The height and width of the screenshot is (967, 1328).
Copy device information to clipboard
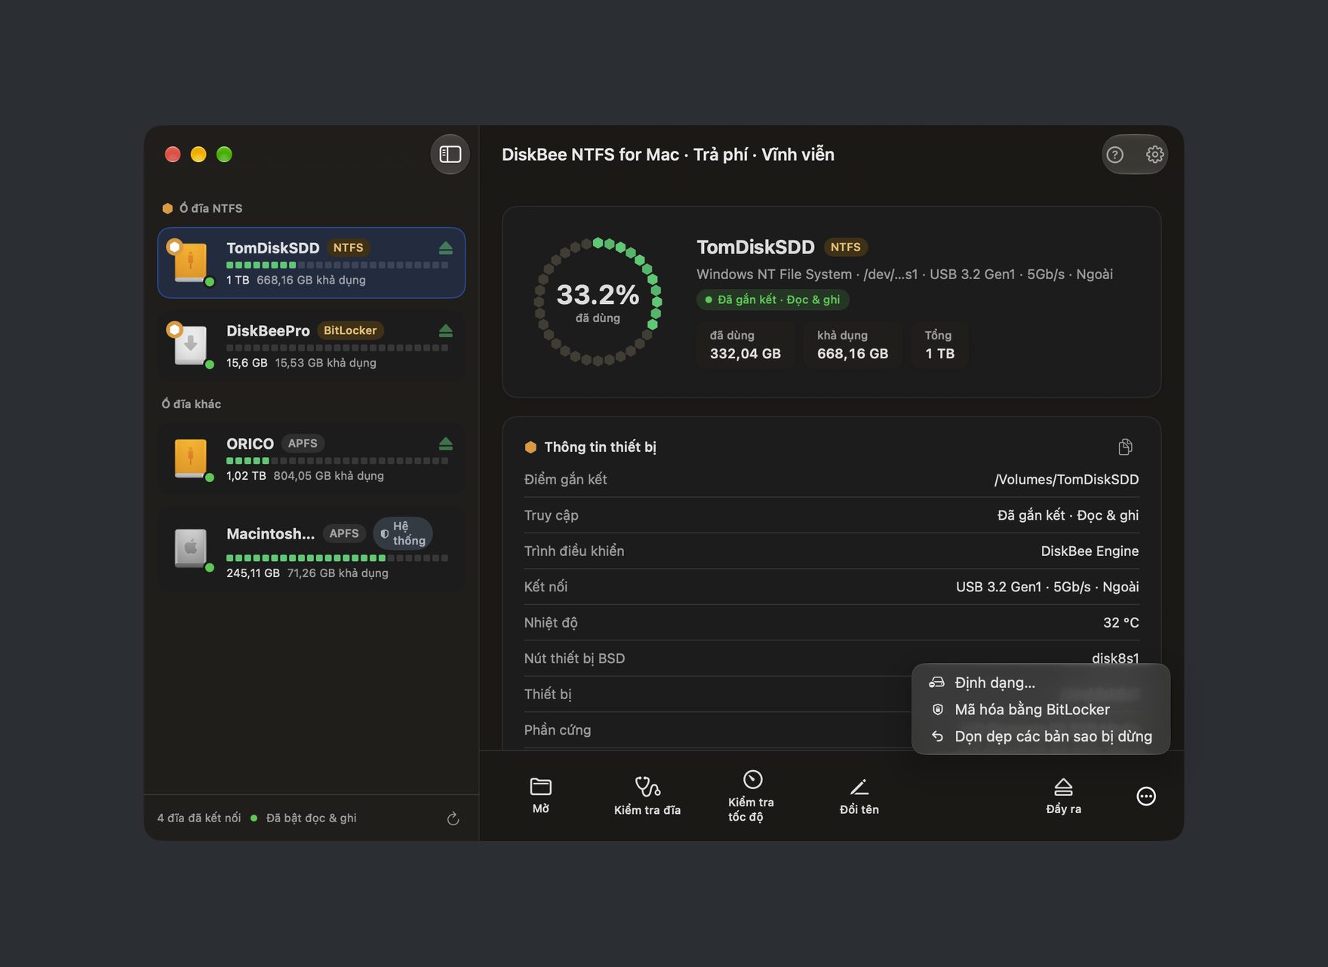pyautogui.click(x=1125, y=447)
